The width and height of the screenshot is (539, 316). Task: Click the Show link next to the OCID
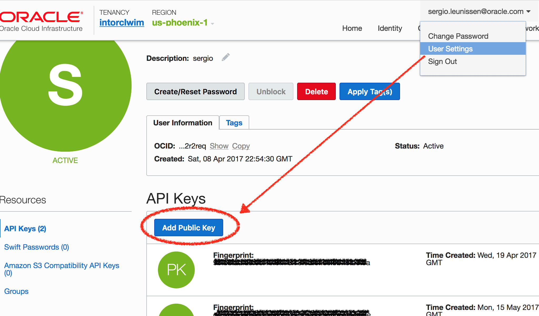point(219,146)
